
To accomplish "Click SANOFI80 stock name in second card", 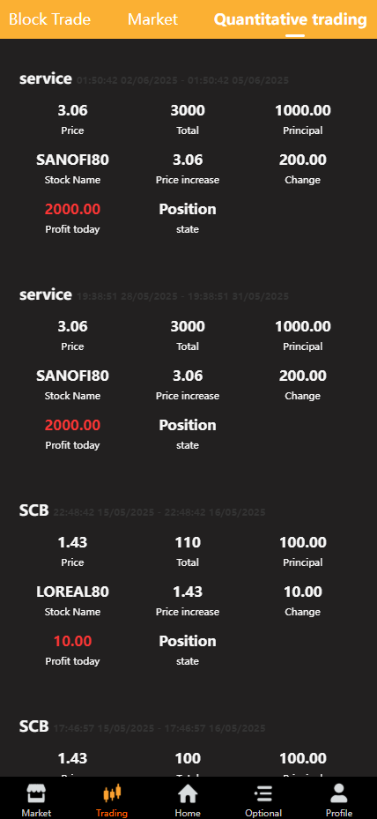I will pyautogui.click(x=72, y=376).
